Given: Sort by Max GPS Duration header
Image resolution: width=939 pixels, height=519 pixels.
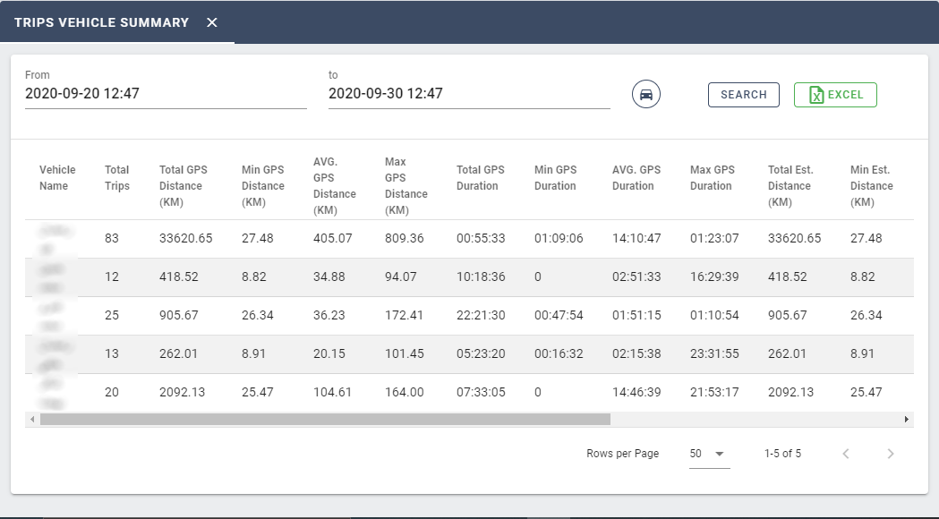Looking at the screenshot, I should 712,178.
